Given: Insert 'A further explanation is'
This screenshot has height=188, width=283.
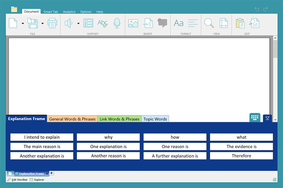Looking at the screenshot, I should pyautogui.click(x=175, y=156).
